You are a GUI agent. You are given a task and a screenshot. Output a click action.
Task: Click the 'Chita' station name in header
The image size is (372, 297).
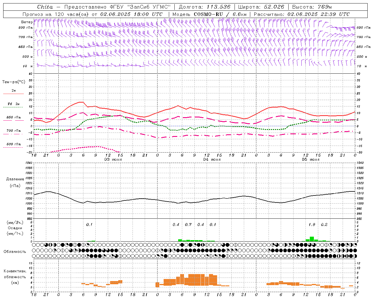(x=45, y=7)
